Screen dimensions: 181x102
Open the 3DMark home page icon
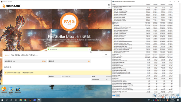click(x=109, y=5)
